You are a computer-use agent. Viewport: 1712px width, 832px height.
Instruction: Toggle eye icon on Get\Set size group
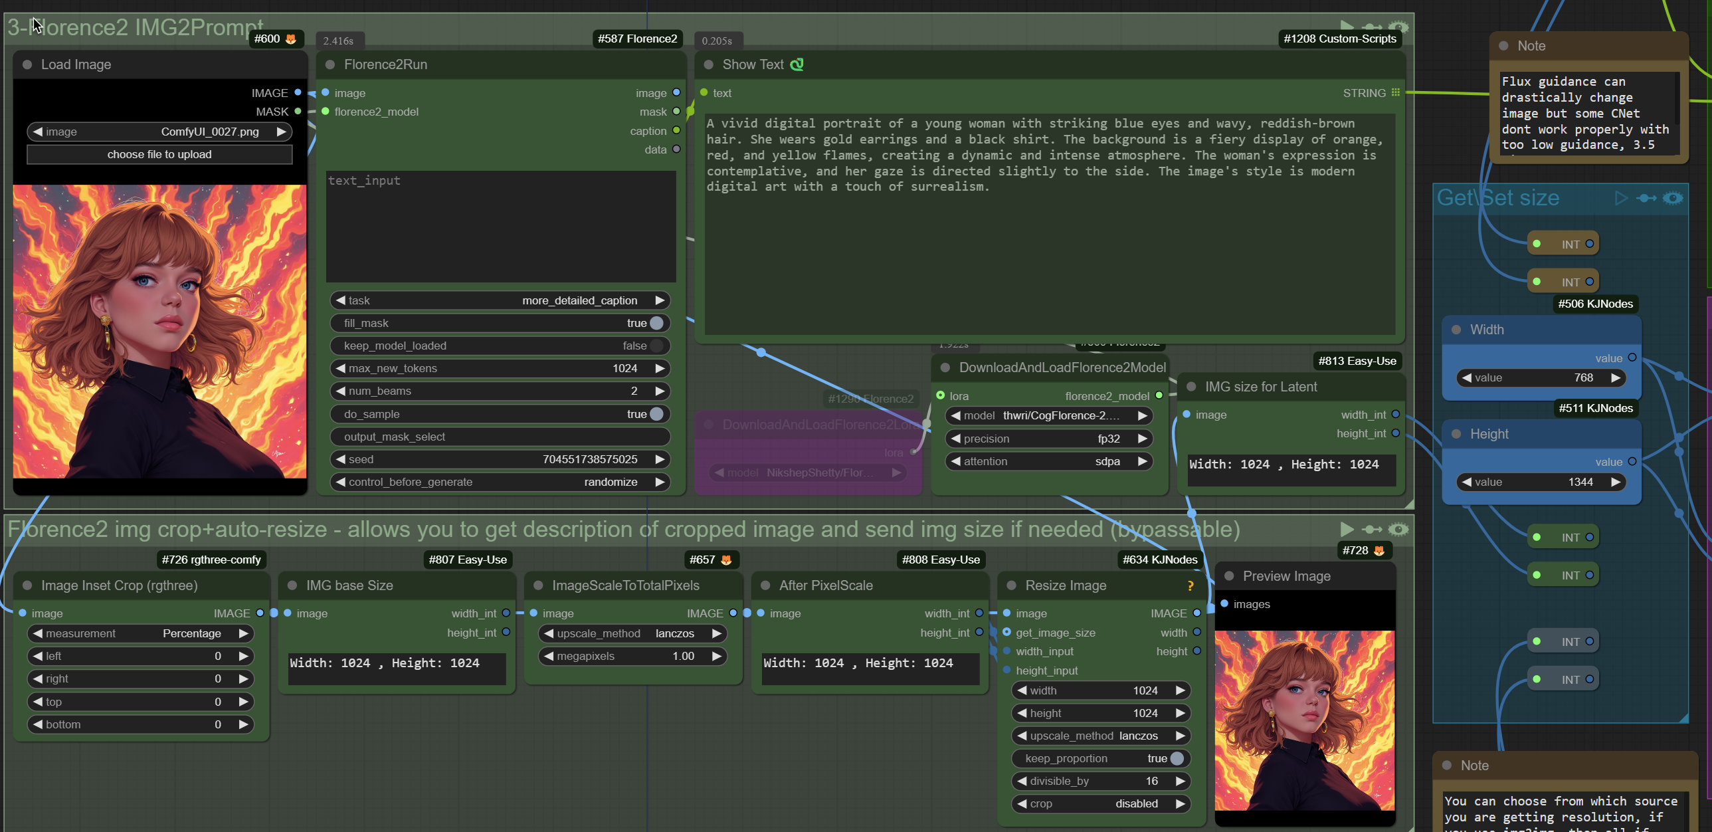[1673, 198]
